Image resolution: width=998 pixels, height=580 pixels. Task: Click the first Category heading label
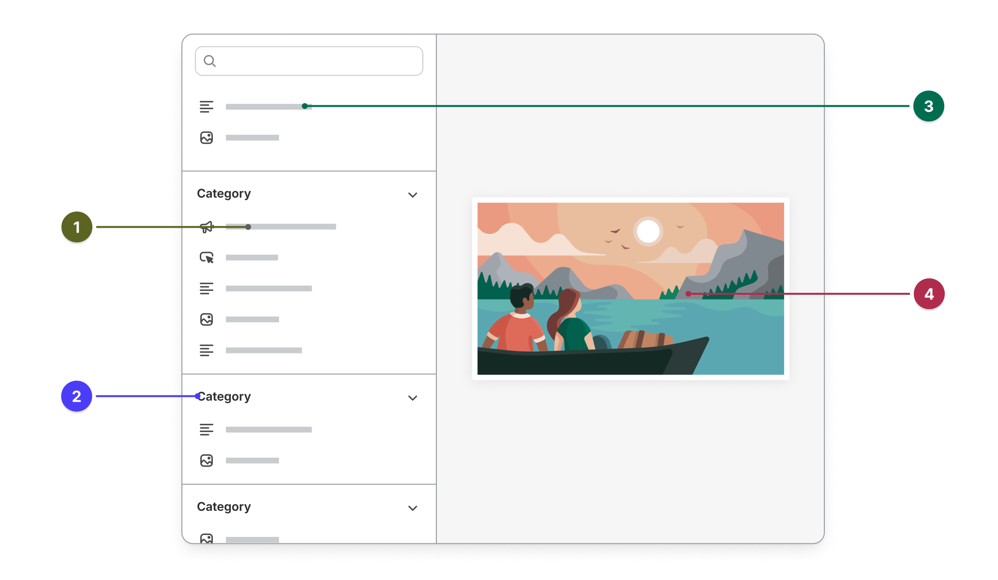pyautogui.click(x=224, y=194)
